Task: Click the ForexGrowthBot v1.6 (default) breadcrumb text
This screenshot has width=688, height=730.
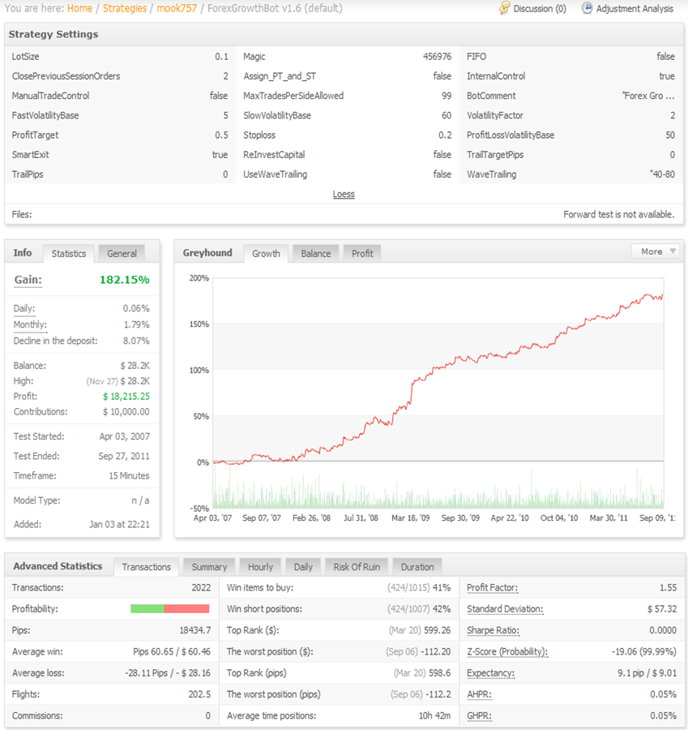Action: [275, 8]
